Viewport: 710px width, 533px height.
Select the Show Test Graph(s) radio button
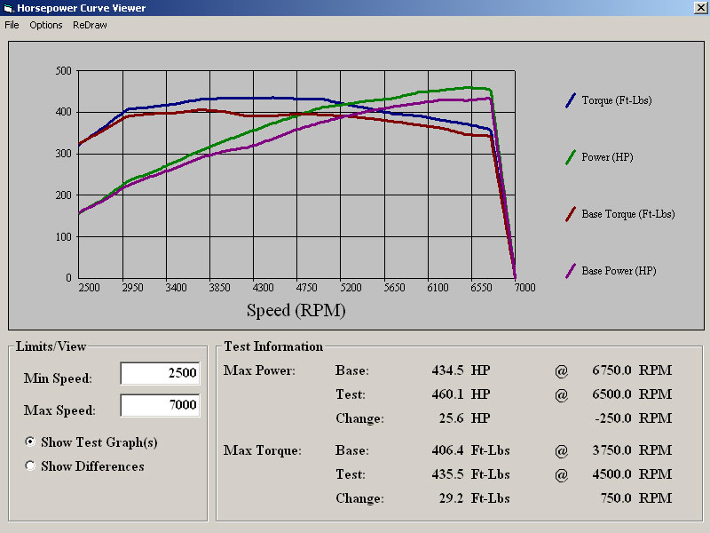click(x=30, y=442)
